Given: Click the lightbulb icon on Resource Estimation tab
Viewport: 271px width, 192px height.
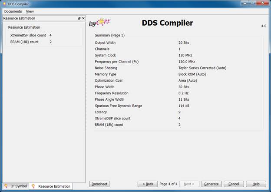Looking at the screenshot, I should coord(33,186).
